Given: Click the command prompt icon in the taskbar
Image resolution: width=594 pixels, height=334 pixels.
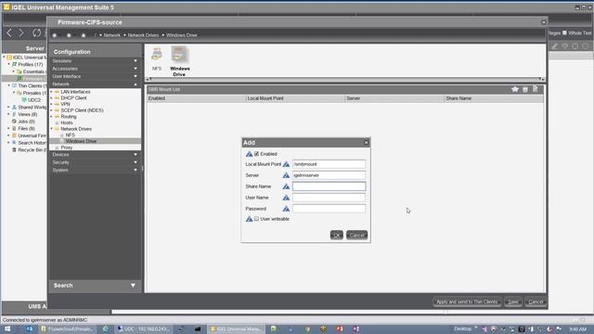Looking at the screenshot, I should pyautogui.click(x=198, y=328).
